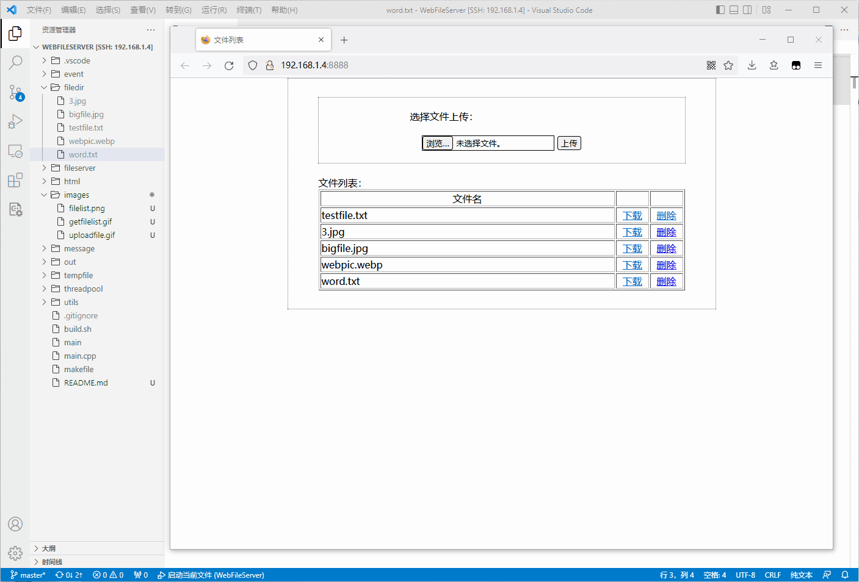Open the Firefox application hamburger menu
Viewport: 859px width, 582px height.
click(818, 65)
